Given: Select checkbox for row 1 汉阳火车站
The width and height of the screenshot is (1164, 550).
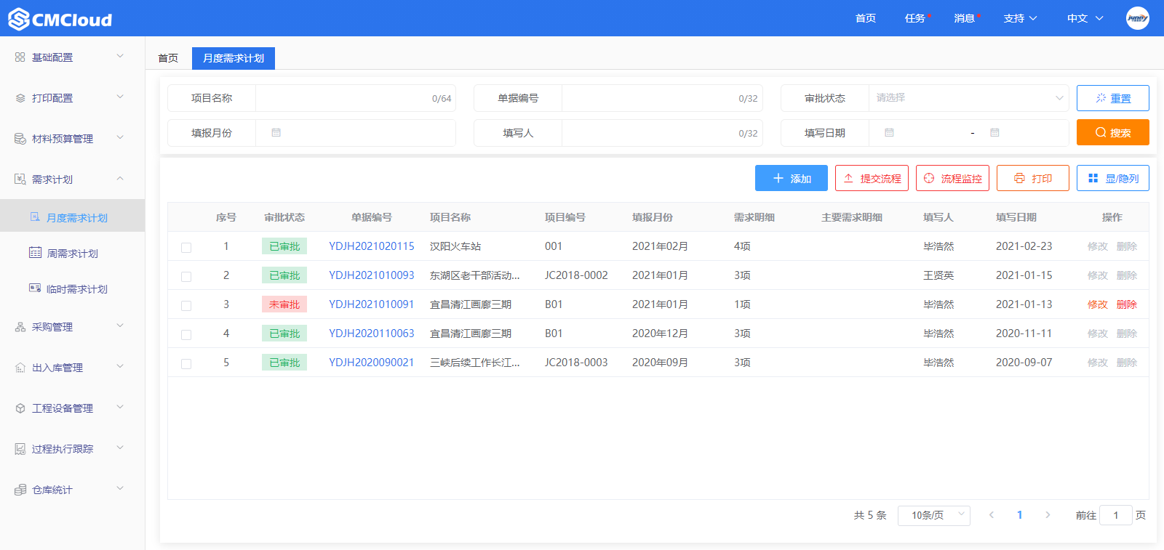Looking at the screenshot, I should pyautogui.click(x=186, y=248).
